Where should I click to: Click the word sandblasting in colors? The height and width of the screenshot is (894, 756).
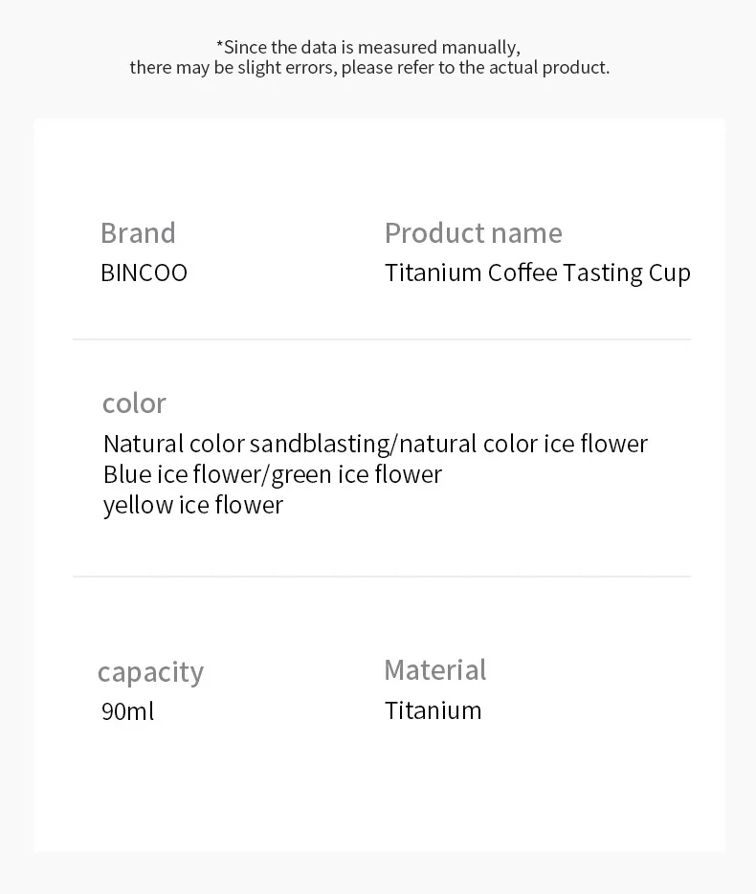pyautogui.click(x=320, y=445)
